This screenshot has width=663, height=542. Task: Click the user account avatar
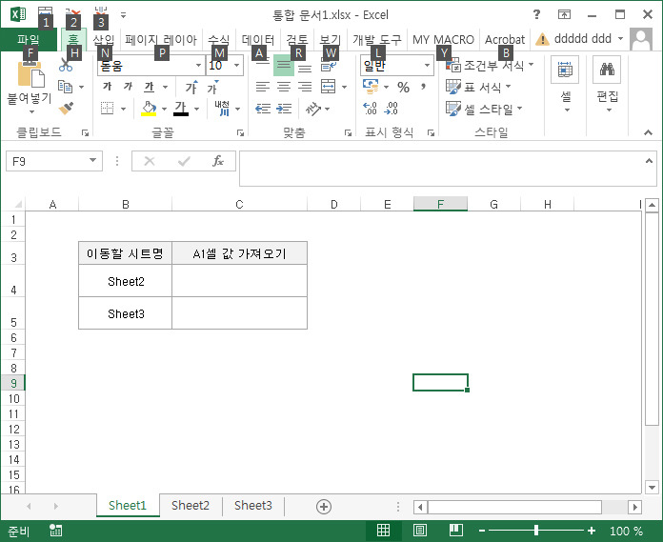(x=641, y=39)
